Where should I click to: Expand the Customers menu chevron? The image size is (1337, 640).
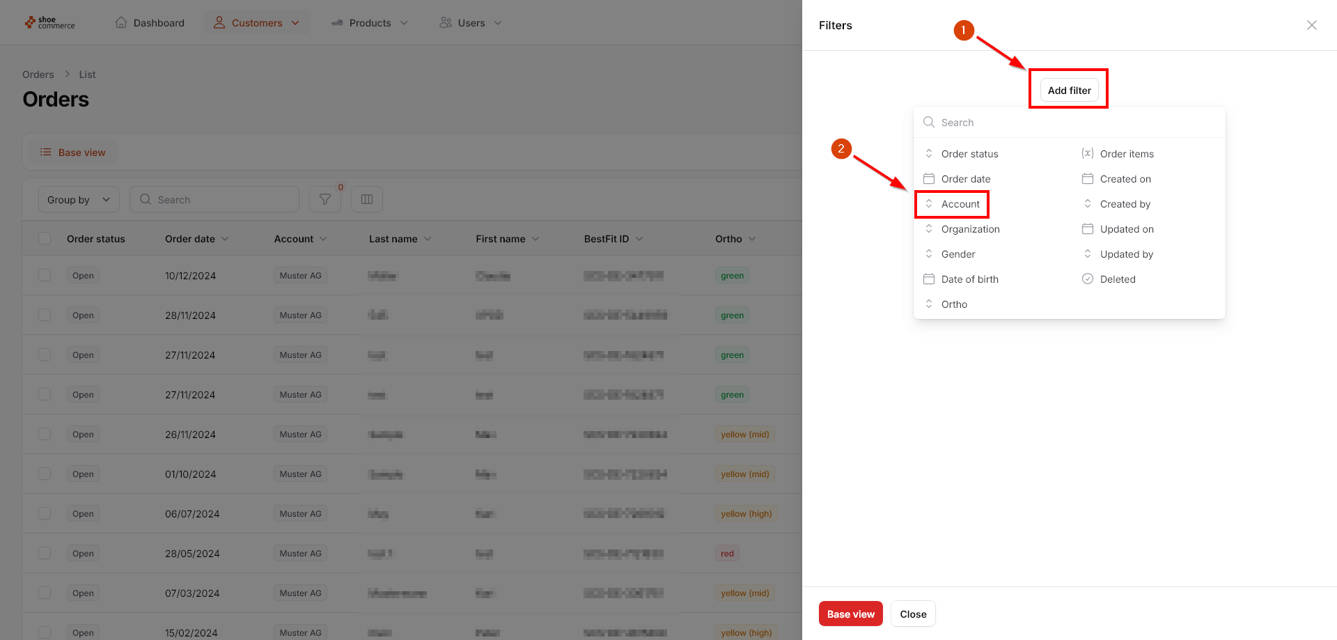click(295, 23)
